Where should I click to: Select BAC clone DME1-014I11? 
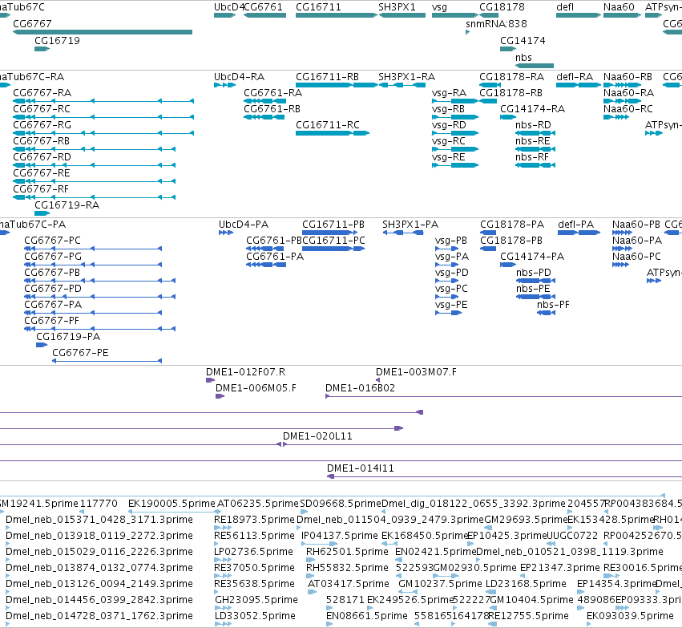505,476
